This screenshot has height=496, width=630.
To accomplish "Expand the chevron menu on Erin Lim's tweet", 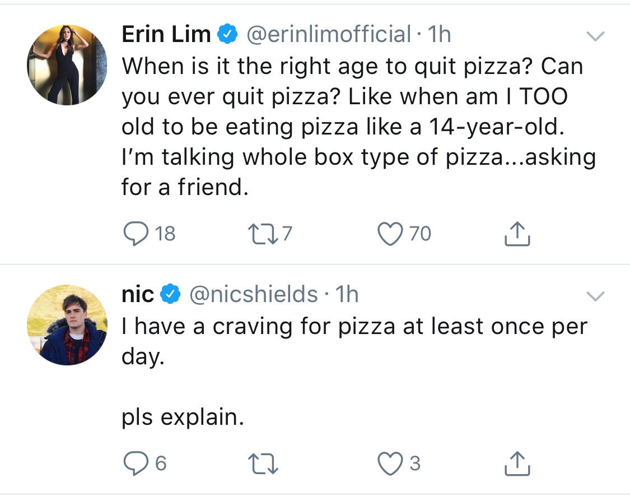I will pos(595,37).
